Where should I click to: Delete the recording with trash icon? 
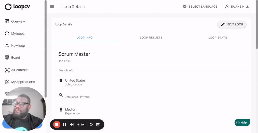coord(98,125)
